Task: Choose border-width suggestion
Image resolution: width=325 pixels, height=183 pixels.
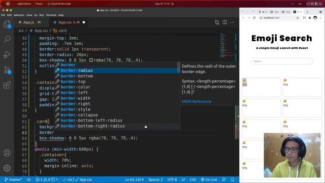Action: (117, 98)
